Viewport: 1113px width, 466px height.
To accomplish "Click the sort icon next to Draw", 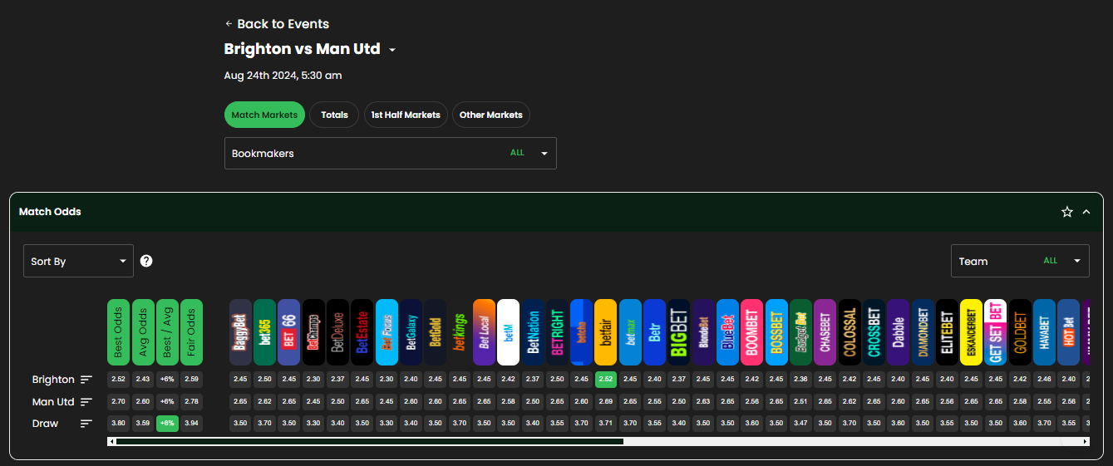I will [86, 424].
